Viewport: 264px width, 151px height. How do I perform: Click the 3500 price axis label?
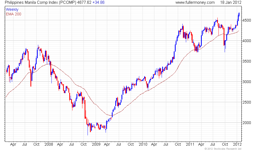pos(247,61)
